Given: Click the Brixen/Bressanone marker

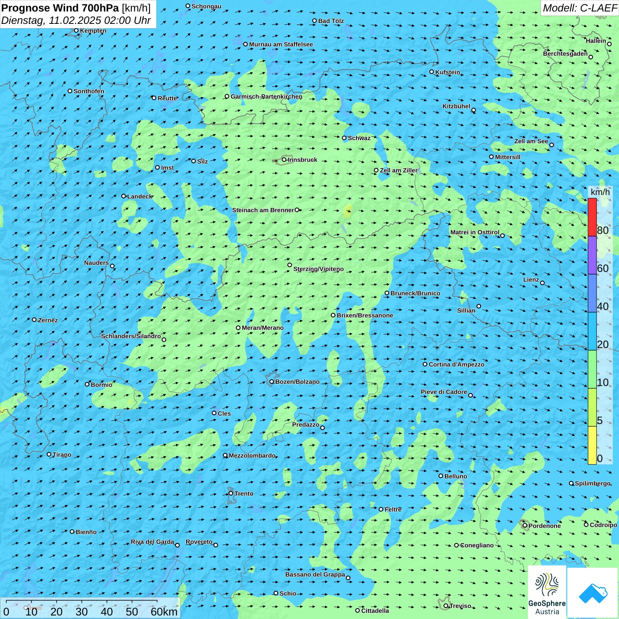Looking at the screenshot, I should [333, 315].
